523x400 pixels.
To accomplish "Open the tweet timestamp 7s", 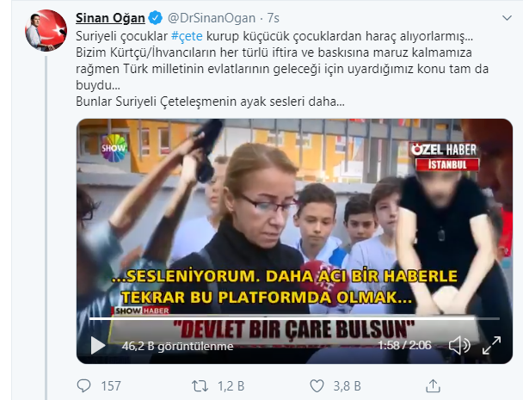I will click(274, 18).
